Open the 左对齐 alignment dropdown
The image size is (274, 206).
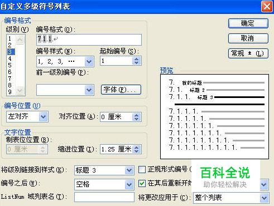(x=43, y=117)
